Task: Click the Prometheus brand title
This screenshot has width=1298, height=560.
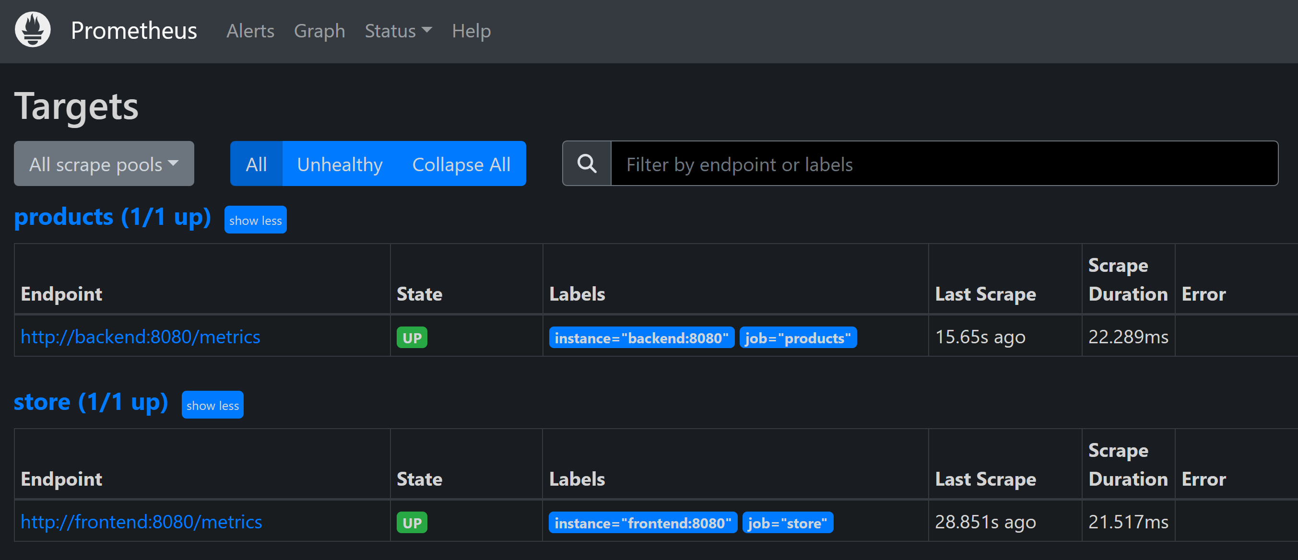Action: point(133,31)
